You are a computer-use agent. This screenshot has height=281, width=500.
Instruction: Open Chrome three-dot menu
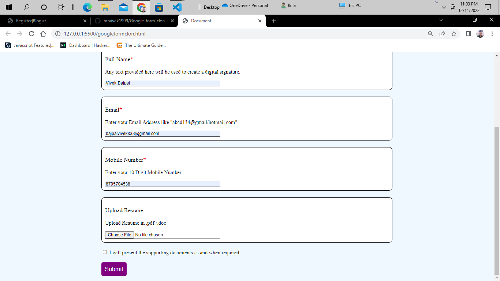coord(492,34)
